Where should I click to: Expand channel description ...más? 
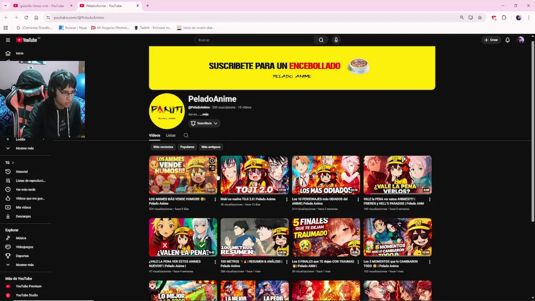(204, 115)
